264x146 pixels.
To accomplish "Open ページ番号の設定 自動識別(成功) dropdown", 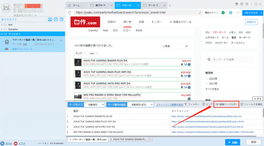I will [x=140, y=104].
